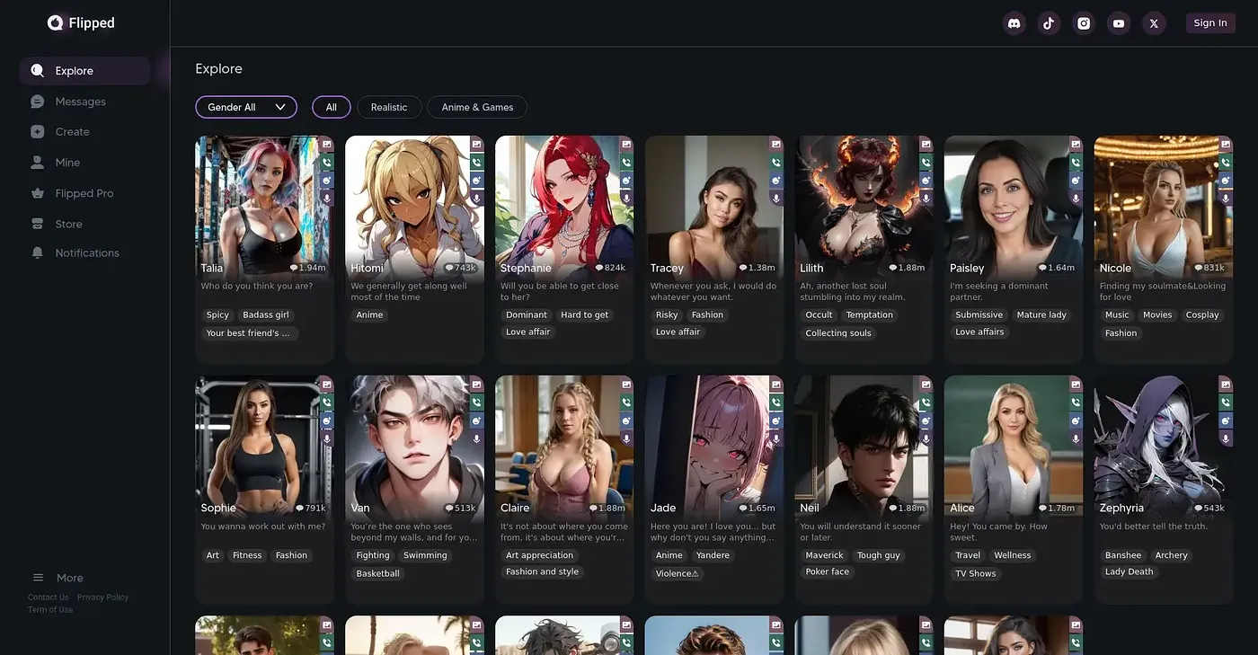
Task: Open Store in the sidebar
Action: pyautogui.click(x=84, y=224)
